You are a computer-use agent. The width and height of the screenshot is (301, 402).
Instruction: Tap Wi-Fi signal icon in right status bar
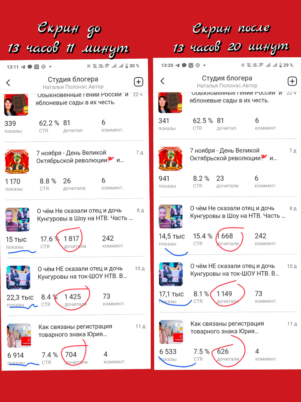(261, 65)
